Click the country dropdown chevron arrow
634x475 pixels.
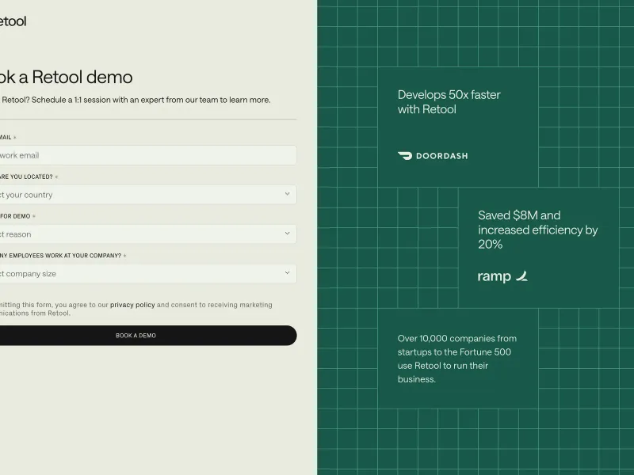point(287,194)
